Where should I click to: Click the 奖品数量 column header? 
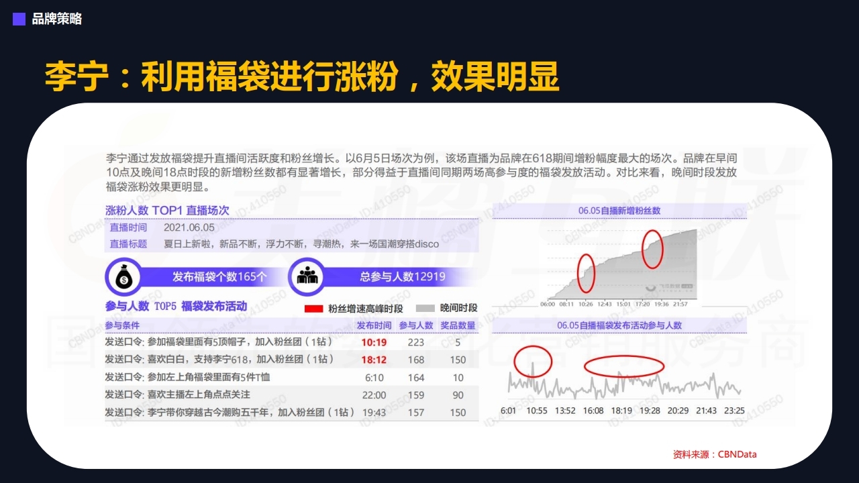point(458,325)
